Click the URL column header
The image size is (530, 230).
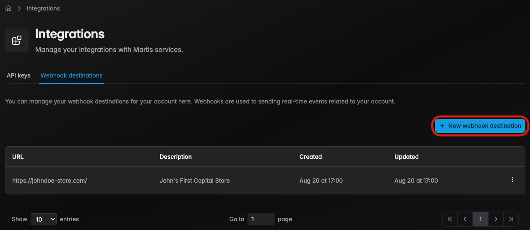[18, 157]
